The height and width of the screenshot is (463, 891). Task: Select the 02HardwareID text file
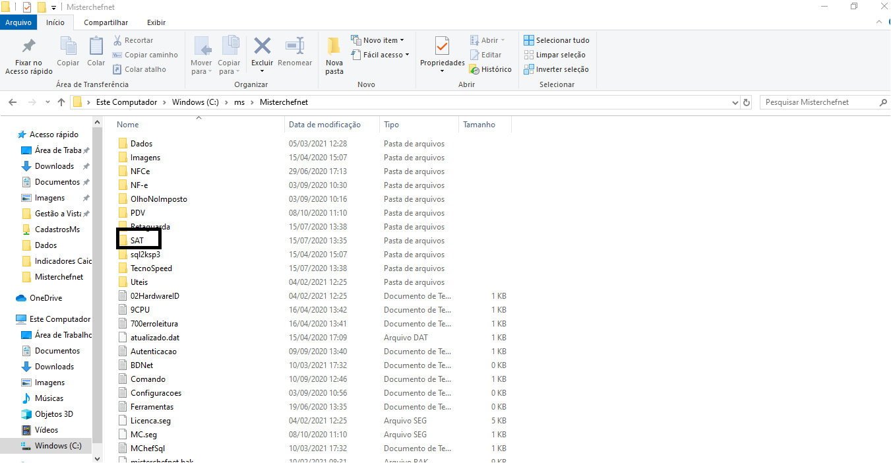[154, 296]
